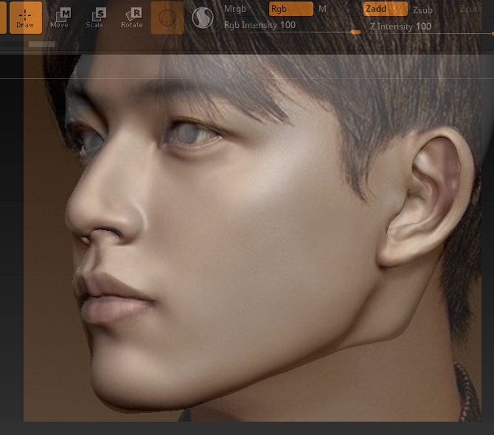Click the Sculptris Pro sphere icon
Viewport: 494px width, 435px height.
[203, 17]
